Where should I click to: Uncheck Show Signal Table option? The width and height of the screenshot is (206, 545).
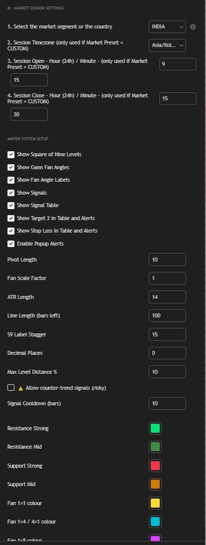tap(11, 206)
